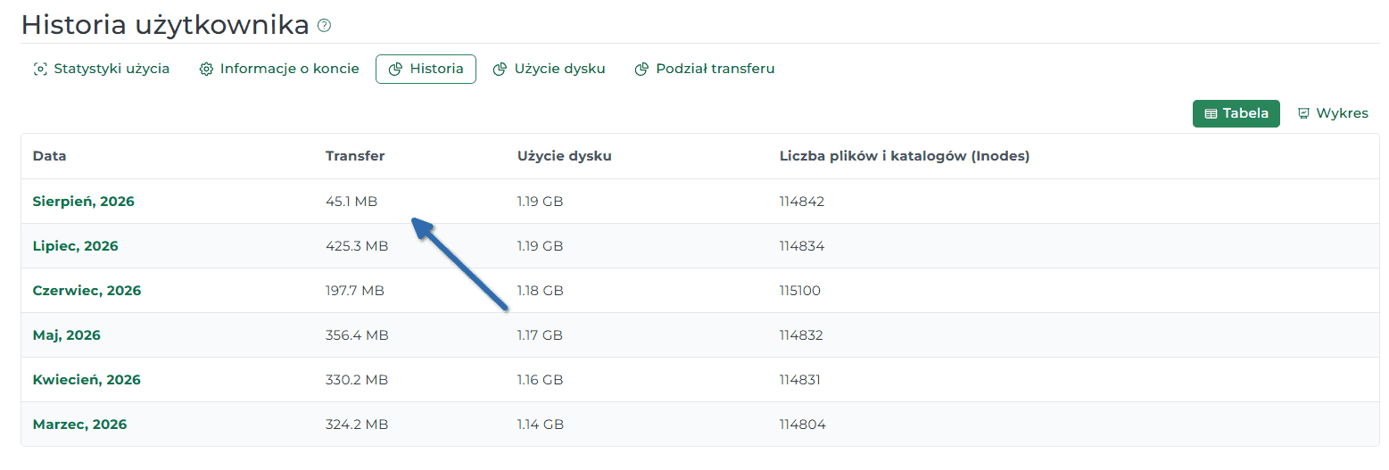Viewport: 1389px width, 470px height.
Task: Select the 324.2 MB transfer value
Action: pos(357,425)
